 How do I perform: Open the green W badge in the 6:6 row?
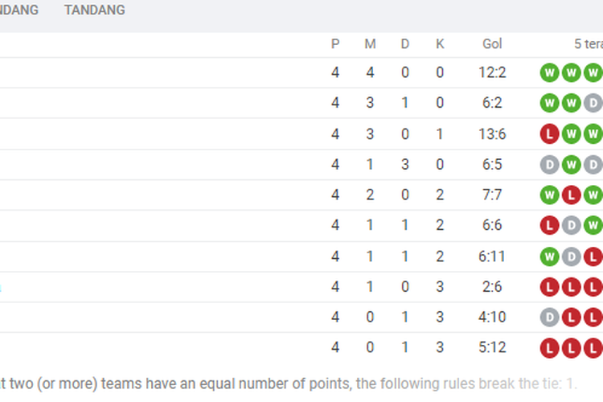coord(593,226)
